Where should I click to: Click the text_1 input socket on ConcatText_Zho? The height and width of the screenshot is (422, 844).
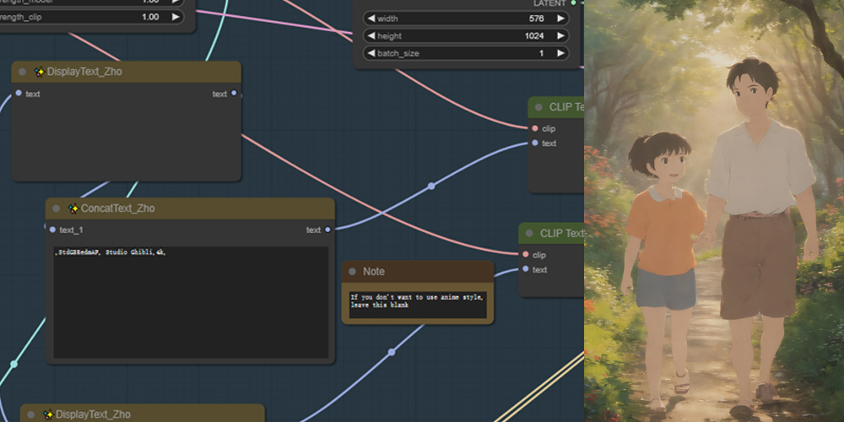pos(52,230)
